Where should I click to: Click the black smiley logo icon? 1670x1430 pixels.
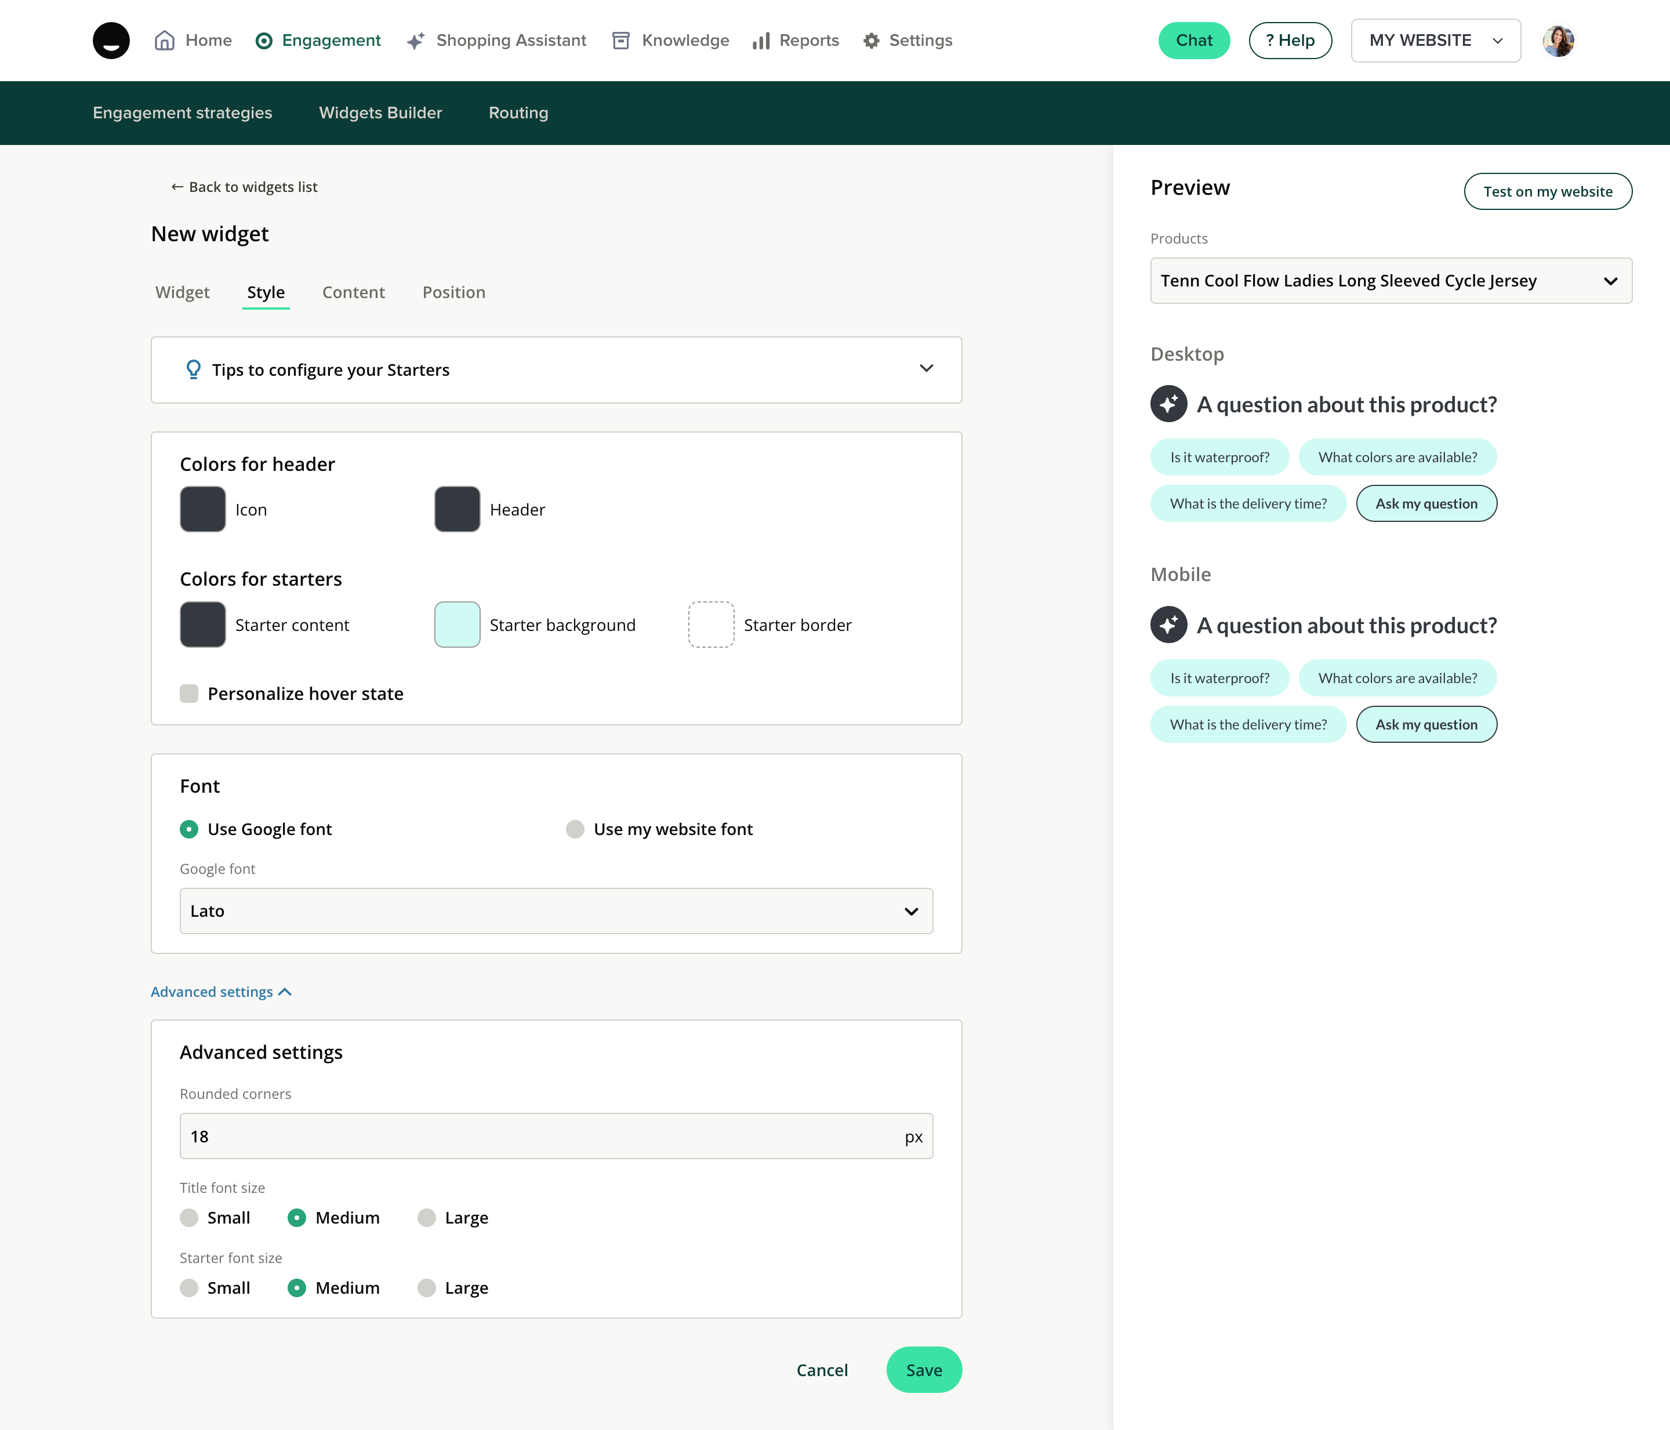point(111,41)
